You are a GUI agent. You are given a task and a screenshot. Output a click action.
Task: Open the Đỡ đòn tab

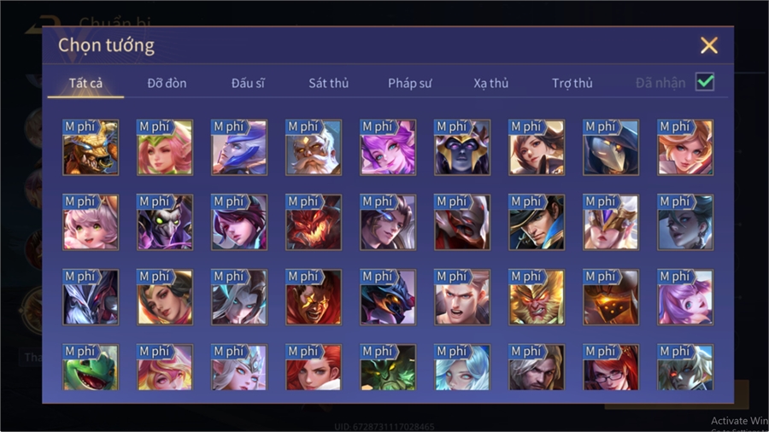tap(167, 84)
